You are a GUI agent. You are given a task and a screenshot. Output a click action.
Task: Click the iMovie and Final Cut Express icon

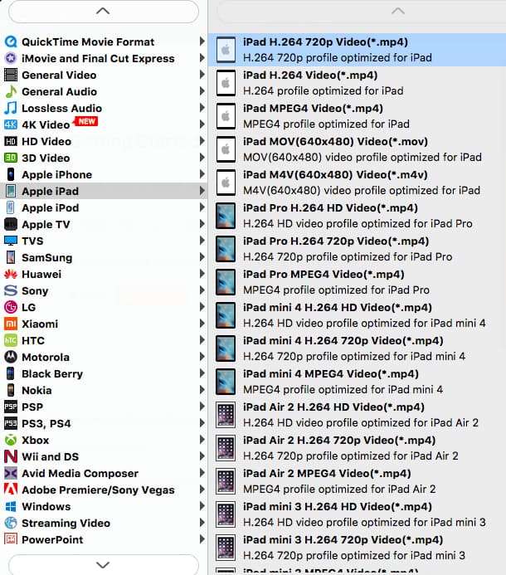[x=11, y=58]
